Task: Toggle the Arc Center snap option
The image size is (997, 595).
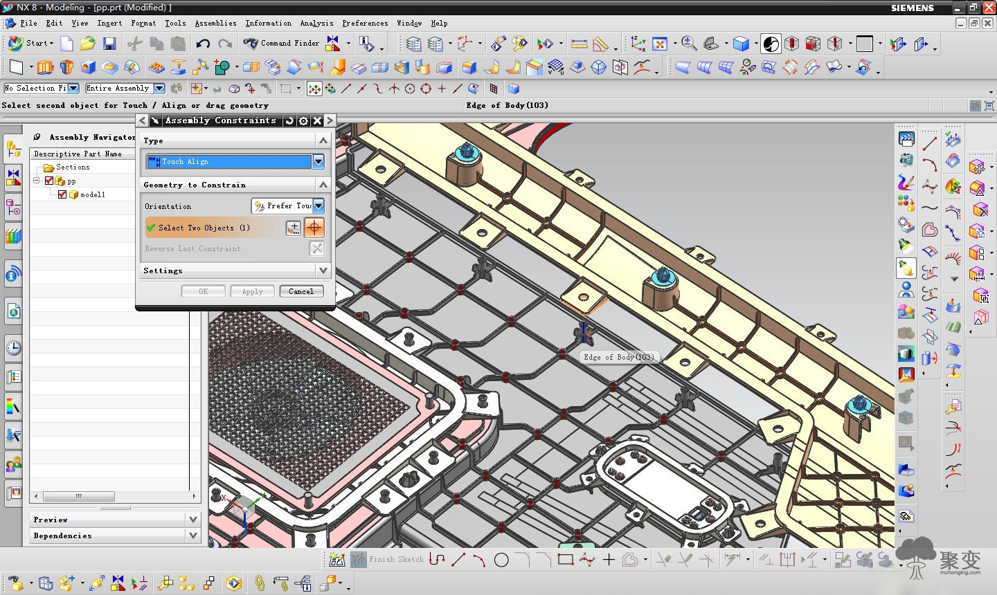Action: click(x=410, y=89)
